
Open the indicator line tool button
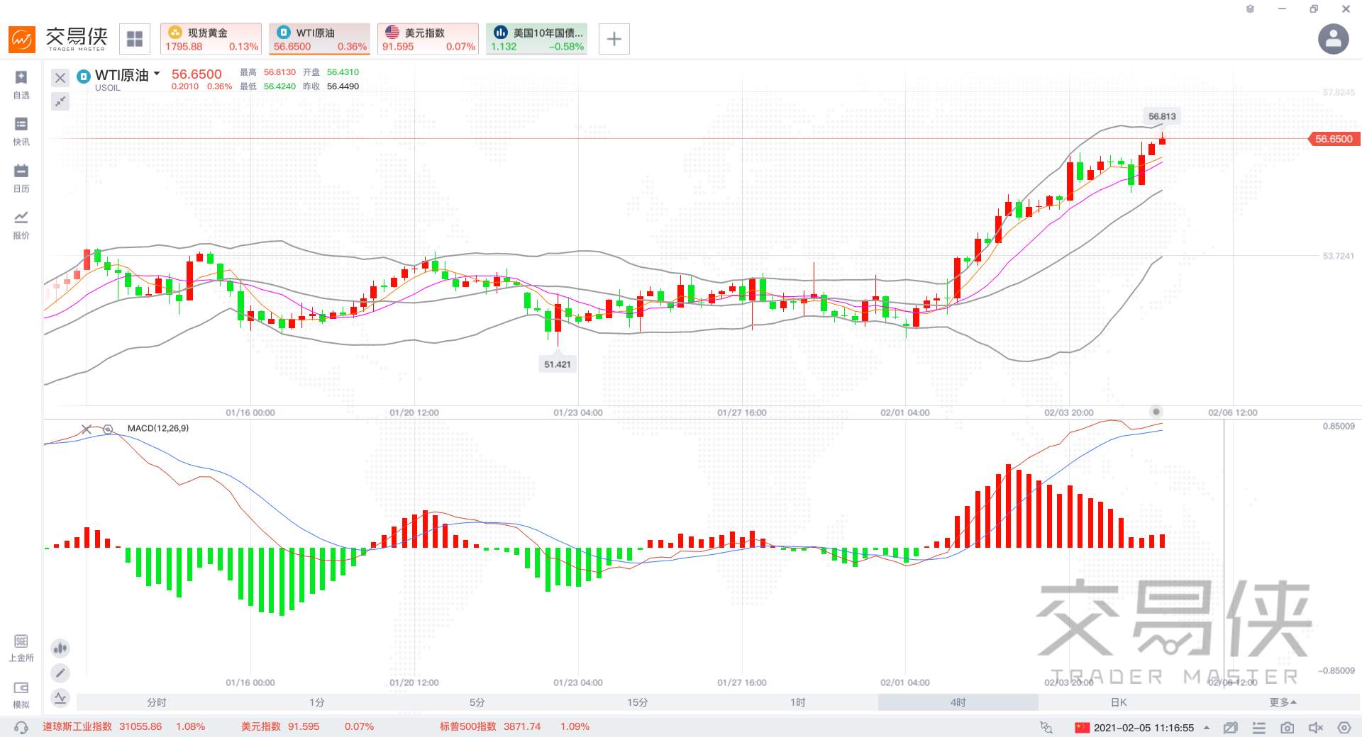click(60, 698)
